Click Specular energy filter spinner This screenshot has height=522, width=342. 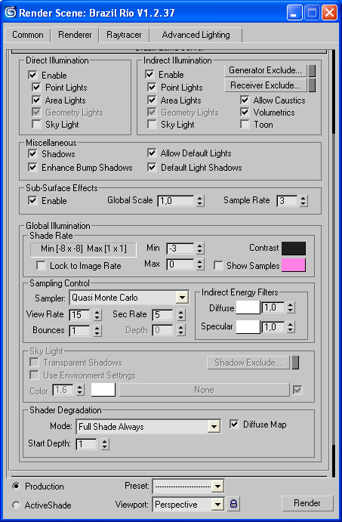[x=291, y=327]
